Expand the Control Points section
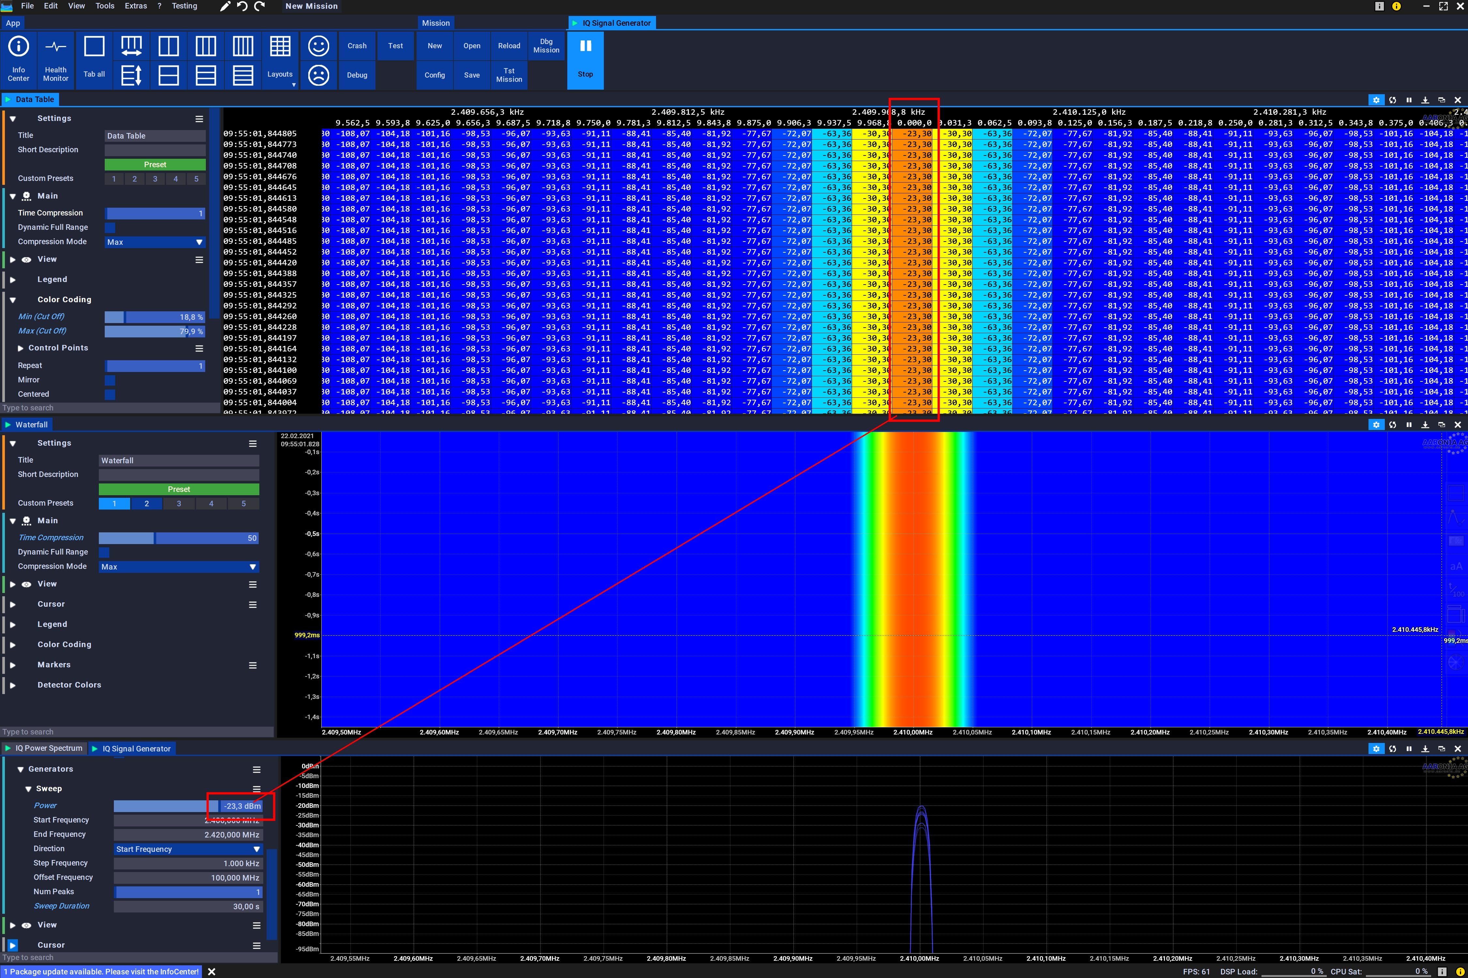Screen dimensions: 1468x978 21,348
